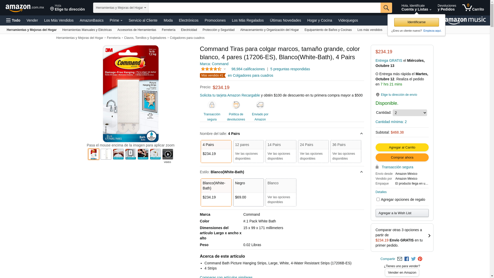This screenshot has height=278, width=494.
Task: Click the Amazon.com.mx logo
Action: click(x=25, y=8)
